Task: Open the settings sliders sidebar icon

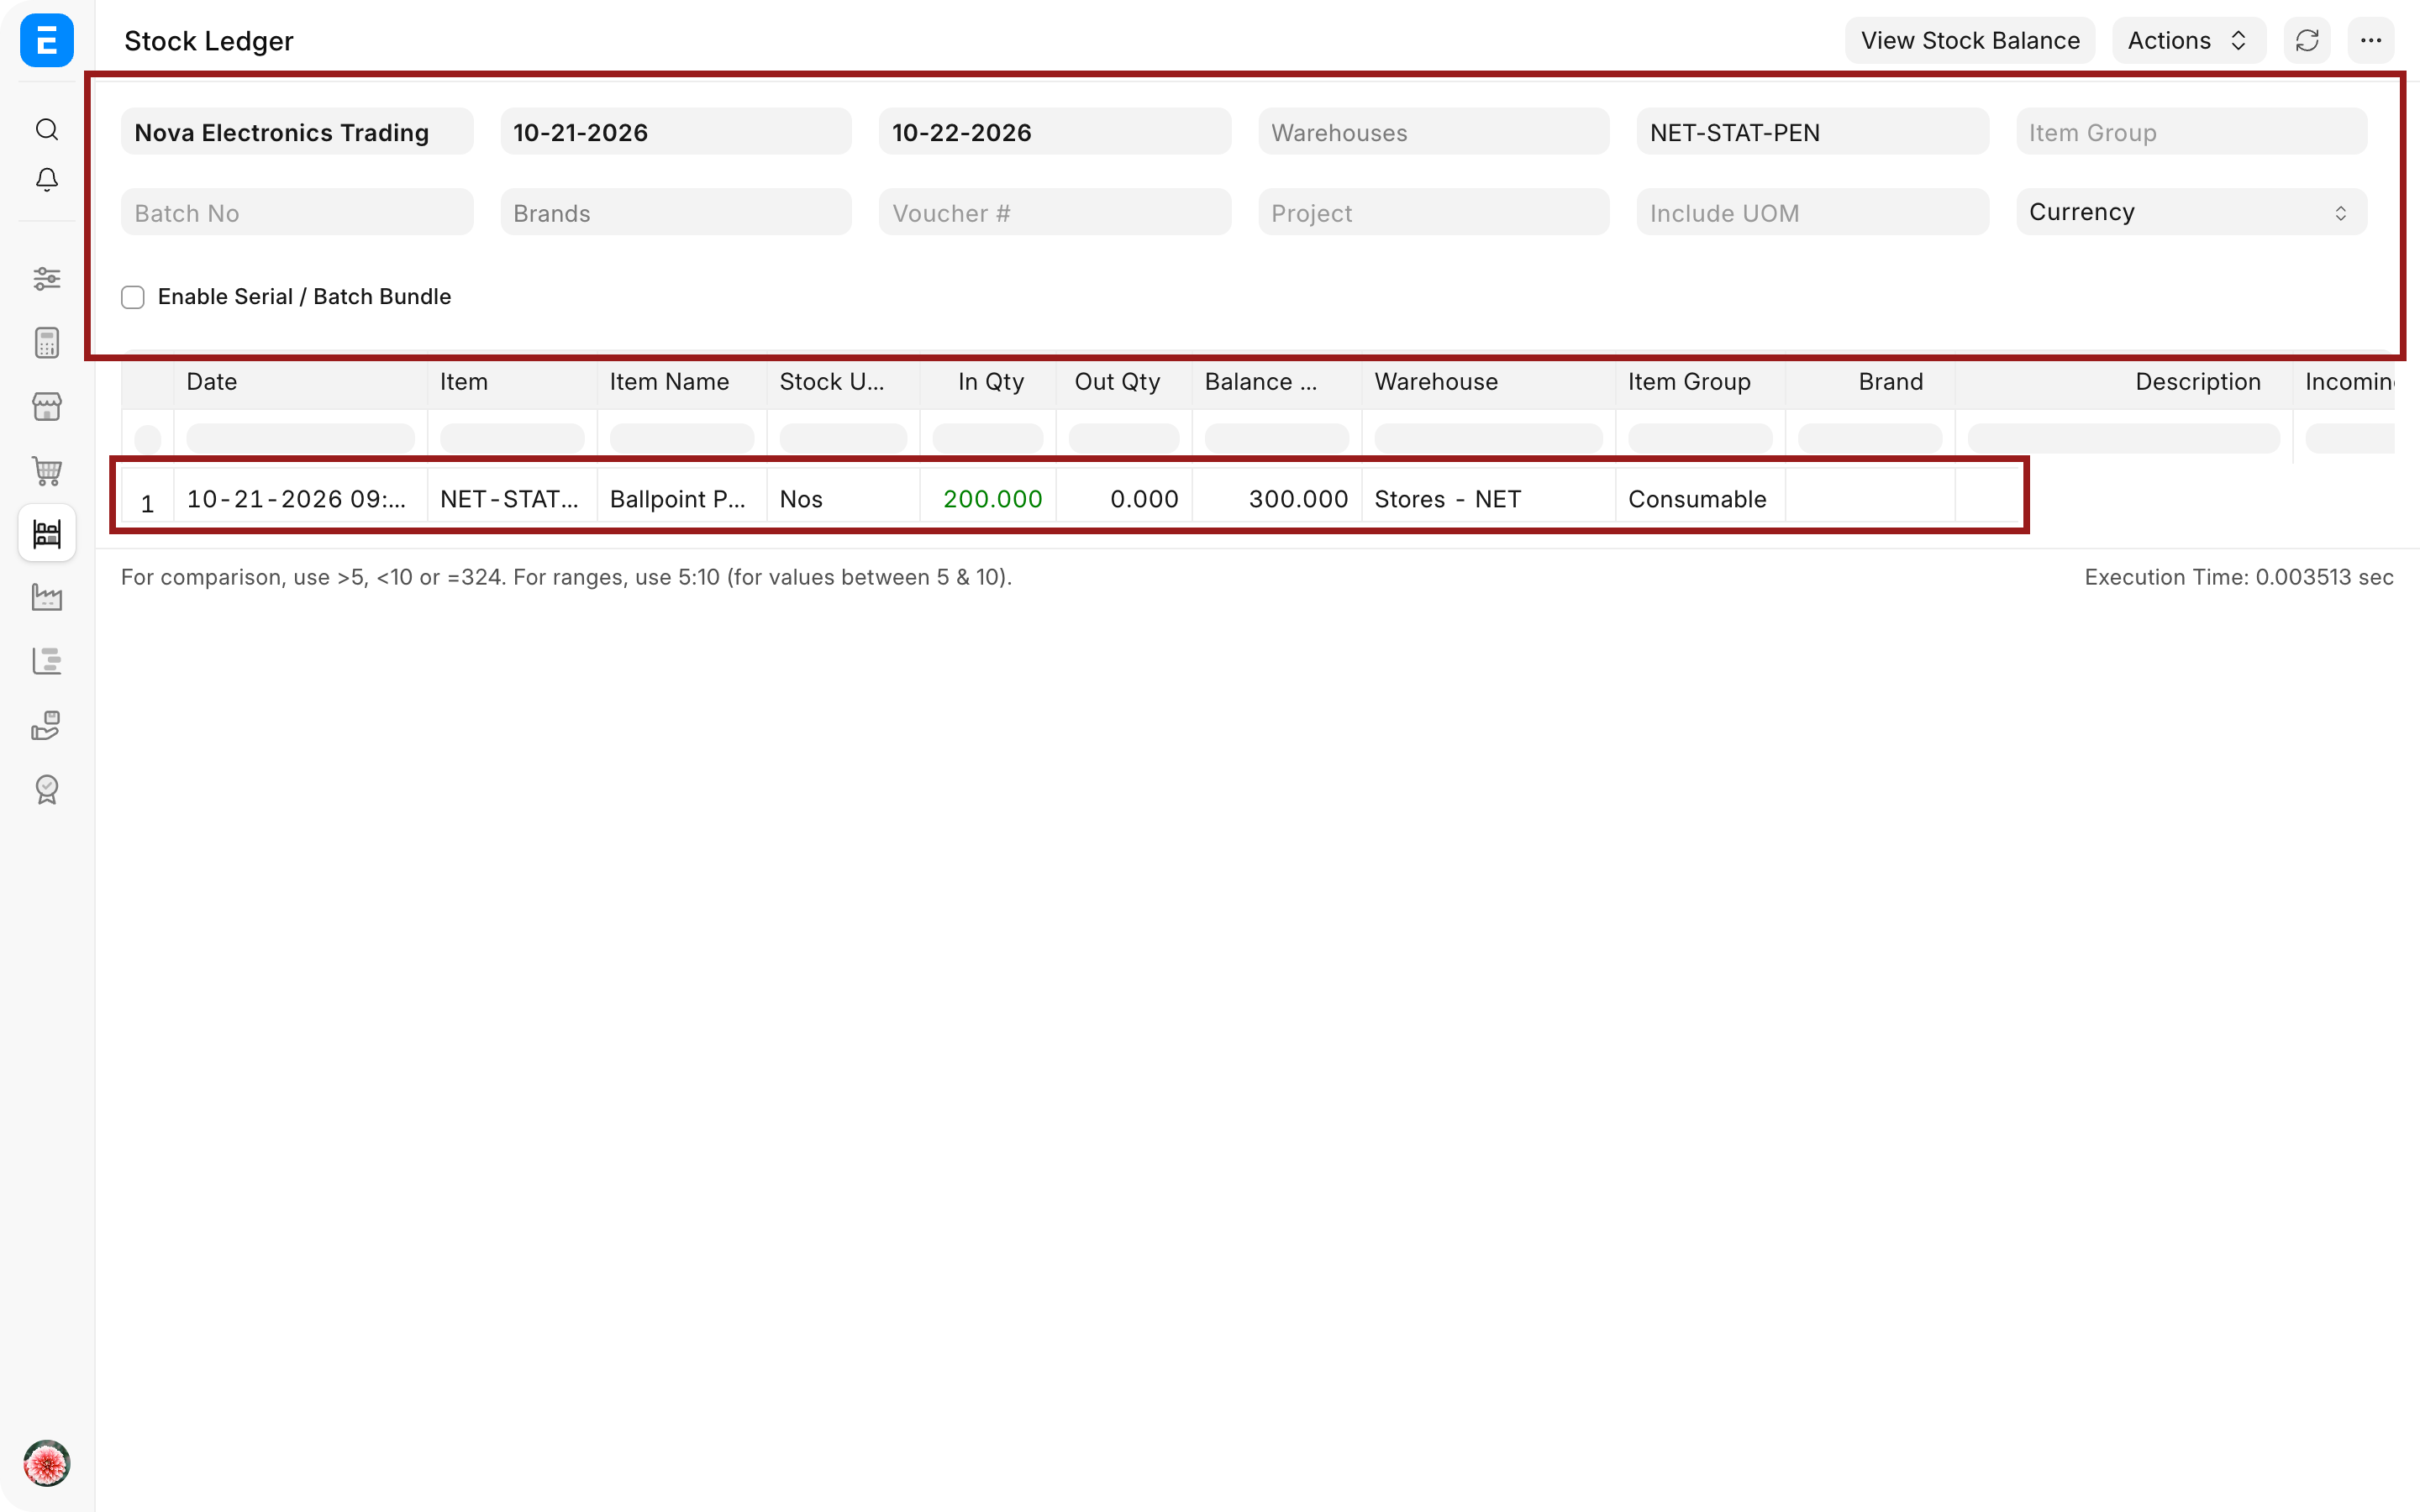Action: tap(47, 279)
